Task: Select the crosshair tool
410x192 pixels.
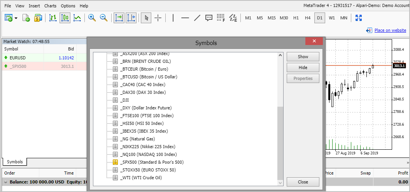Action: pos(158,18)
